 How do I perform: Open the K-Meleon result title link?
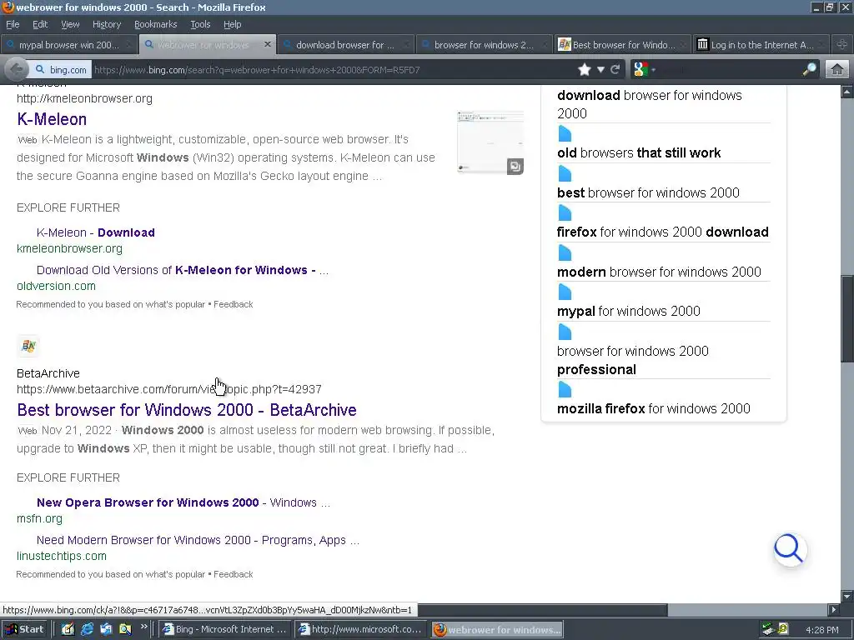(x=52, y=119)
